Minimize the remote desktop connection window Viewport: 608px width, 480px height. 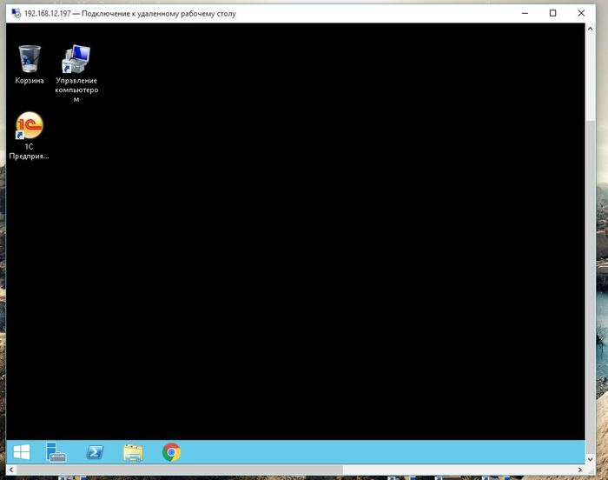[525, 13]
